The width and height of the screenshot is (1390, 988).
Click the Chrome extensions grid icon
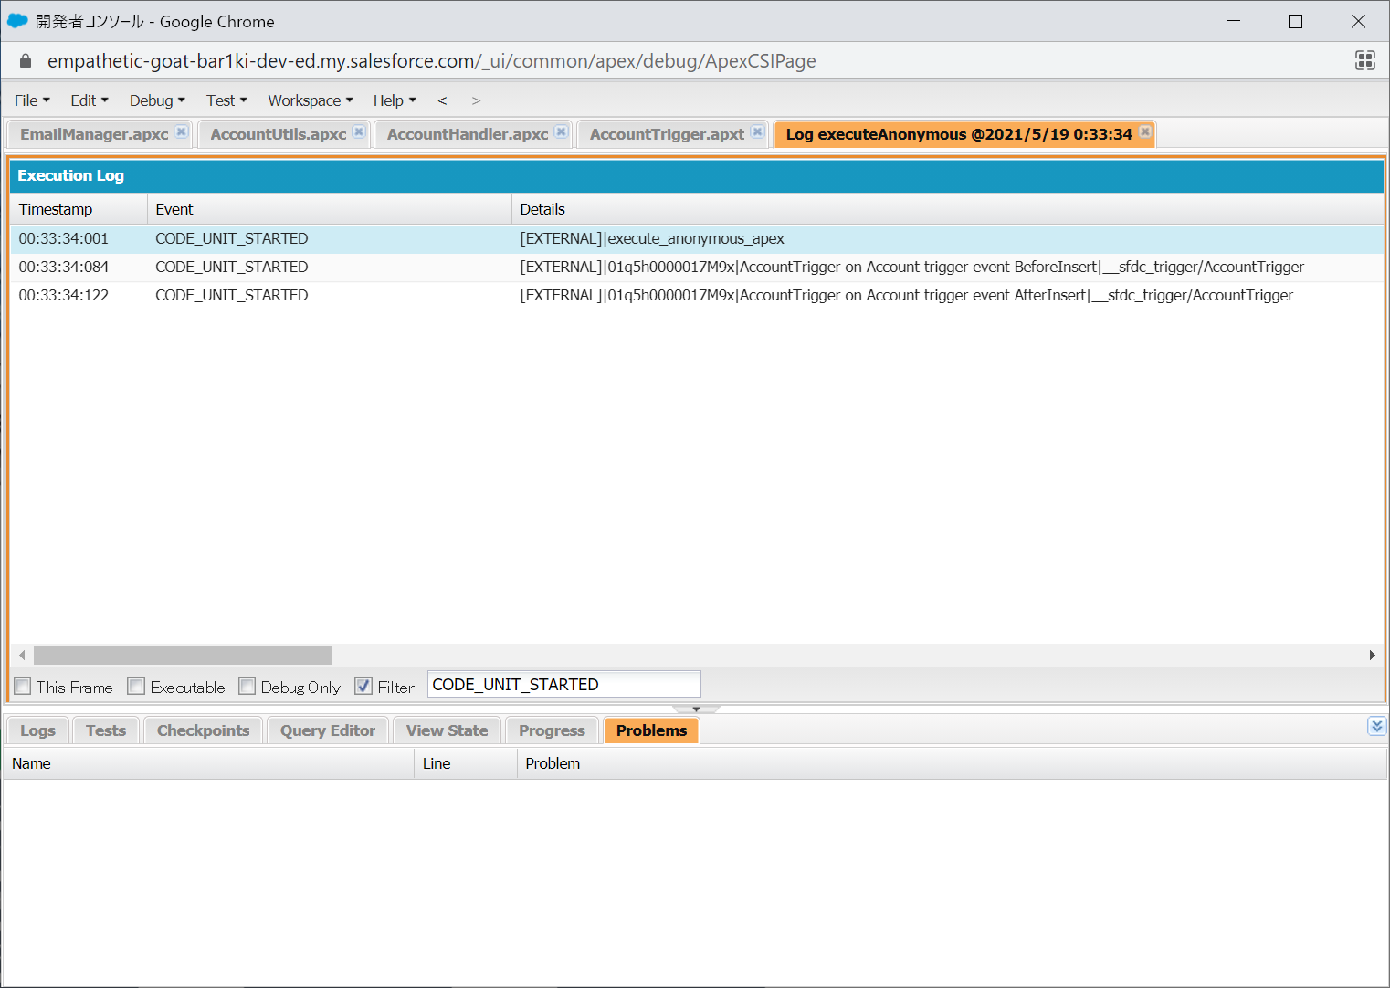pyautogui.click(x=1365, y=60)
